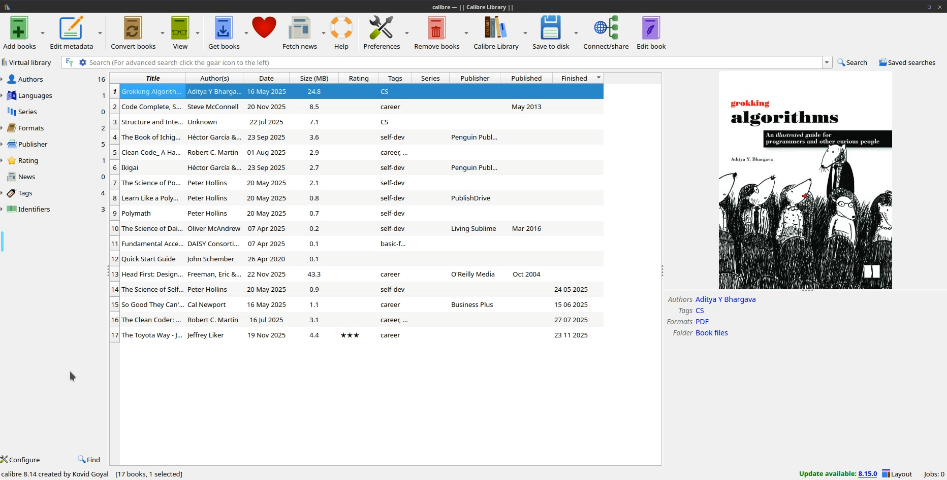Select the Publisher category in Tag browser
This screenshot has width=947, height=480.
[x=33, y=145]
